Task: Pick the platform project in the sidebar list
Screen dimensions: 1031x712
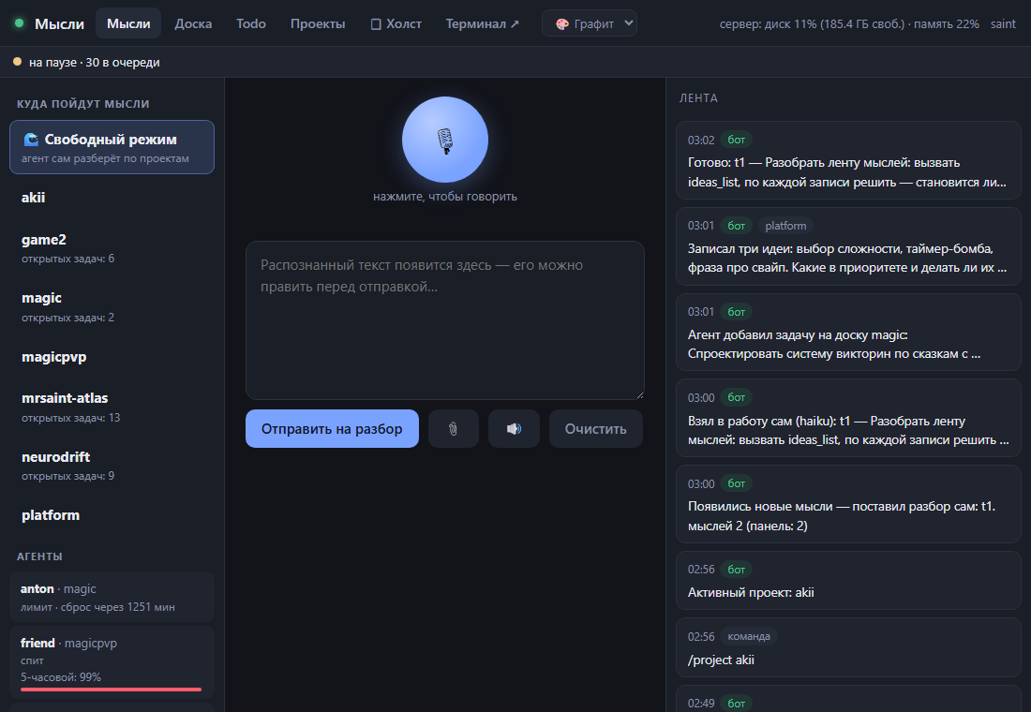Action: tap(112, 515)
